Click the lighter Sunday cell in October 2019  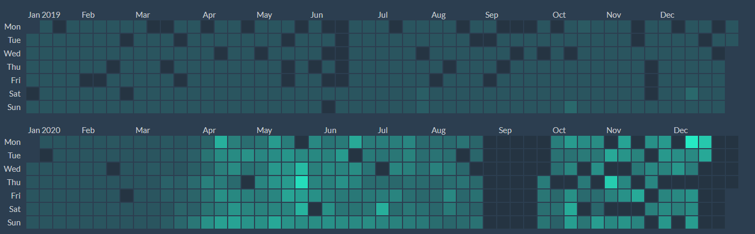coord(570,107)
